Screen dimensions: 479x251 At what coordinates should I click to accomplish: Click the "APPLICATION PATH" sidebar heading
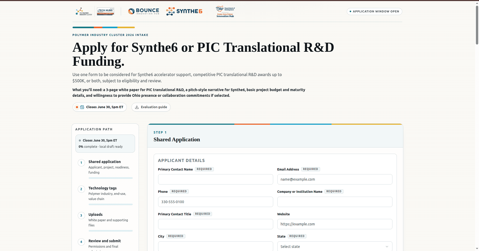tap(94, 129)
